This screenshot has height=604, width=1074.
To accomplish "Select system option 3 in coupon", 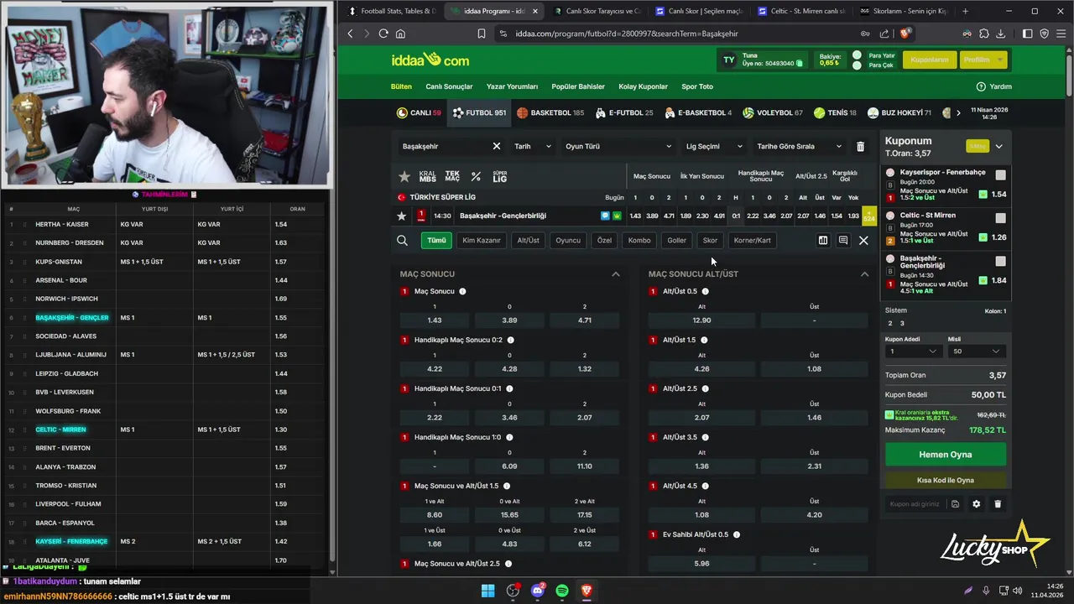I will (902, 323).
